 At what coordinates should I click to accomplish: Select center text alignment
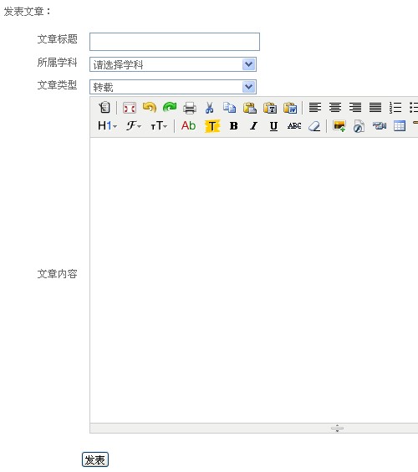(335, 108)
